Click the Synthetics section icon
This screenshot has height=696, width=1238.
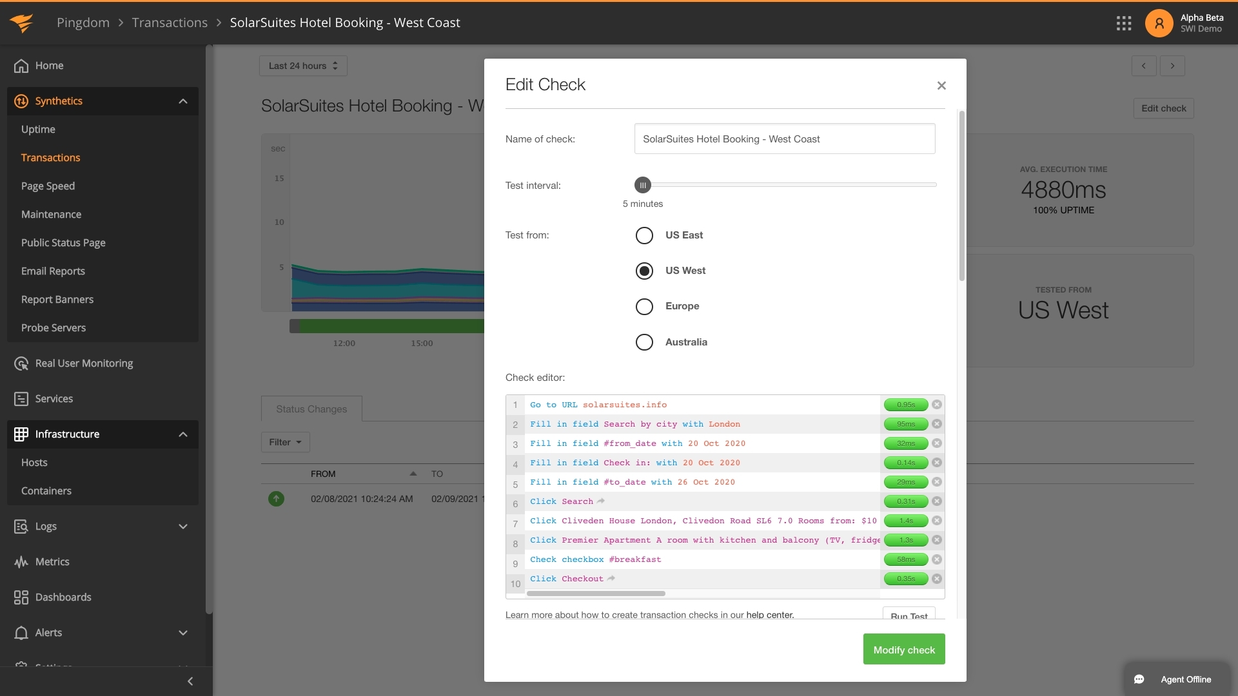click(x=21, y=101)
